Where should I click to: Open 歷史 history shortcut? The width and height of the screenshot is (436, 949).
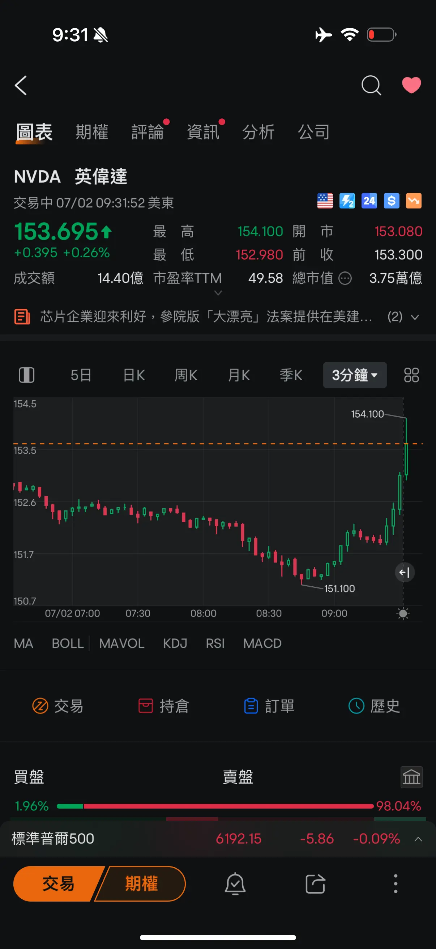click(x=374, y=706)
